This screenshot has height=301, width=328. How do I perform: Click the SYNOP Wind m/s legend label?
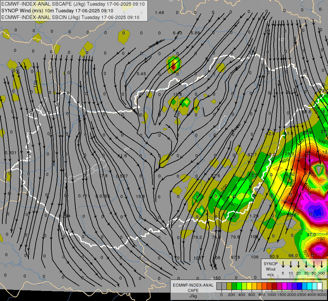(x=270, y=269)
